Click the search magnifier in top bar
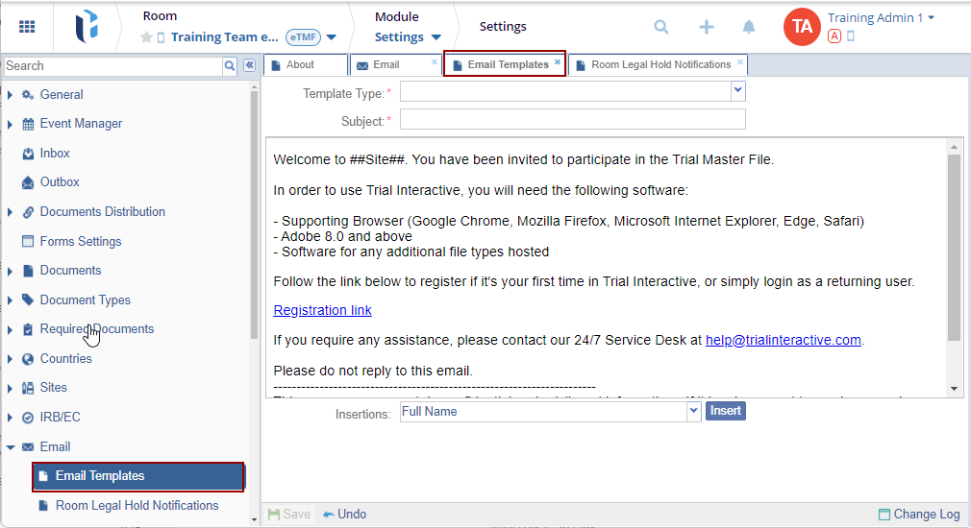 point(661,27)
